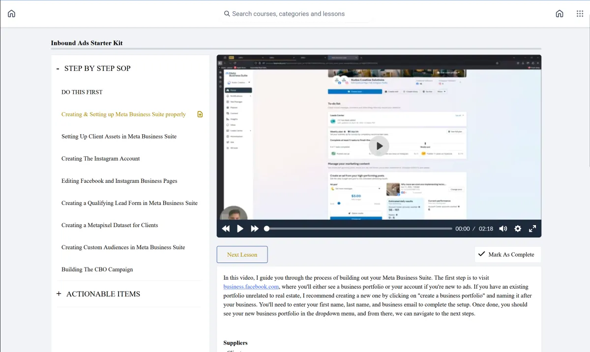
Task: Expand the ACTIONABLE ITEMS section
Action: click(x=59, y=294)
